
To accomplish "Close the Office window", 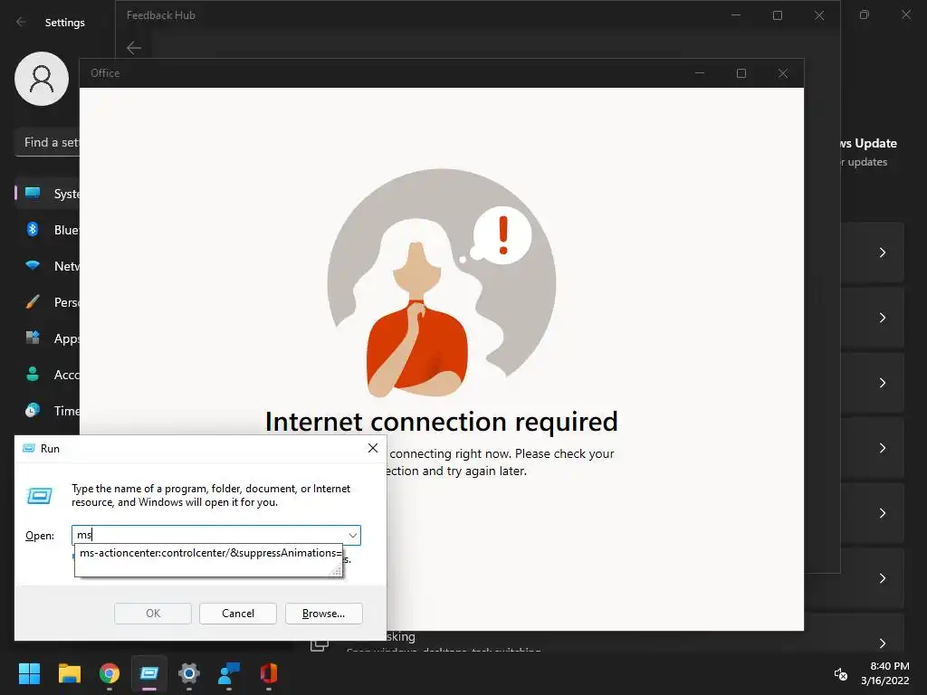I will click(783, 73).
